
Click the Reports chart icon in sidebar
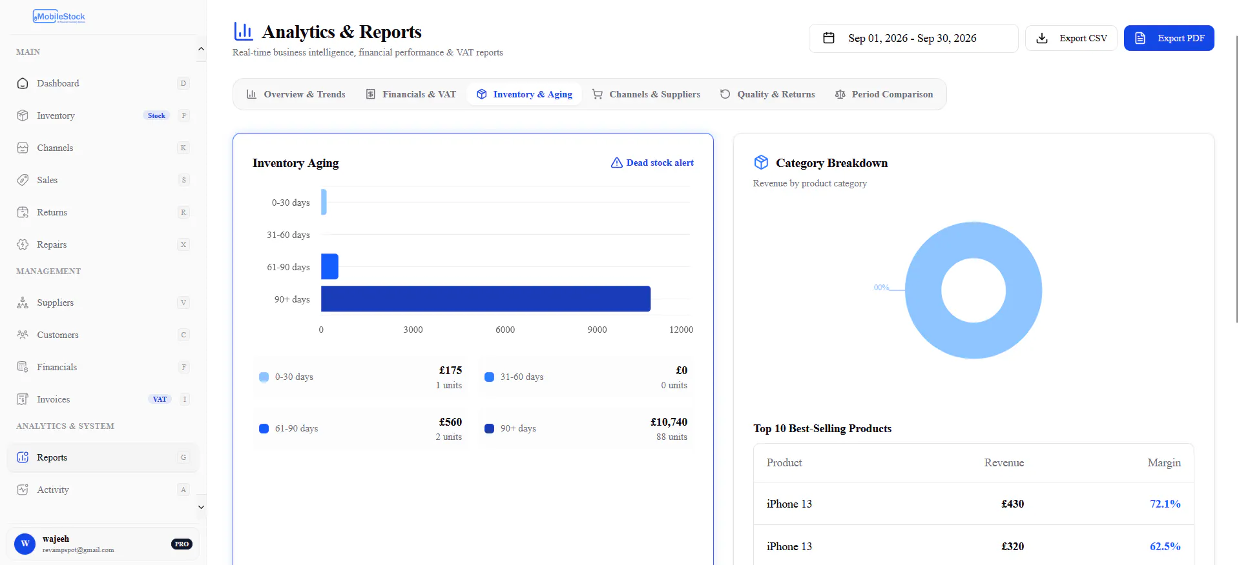[23, 457]
